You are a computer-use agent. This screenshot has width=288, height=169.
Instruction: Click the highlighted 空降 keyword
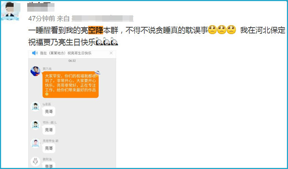click(96, 30)
